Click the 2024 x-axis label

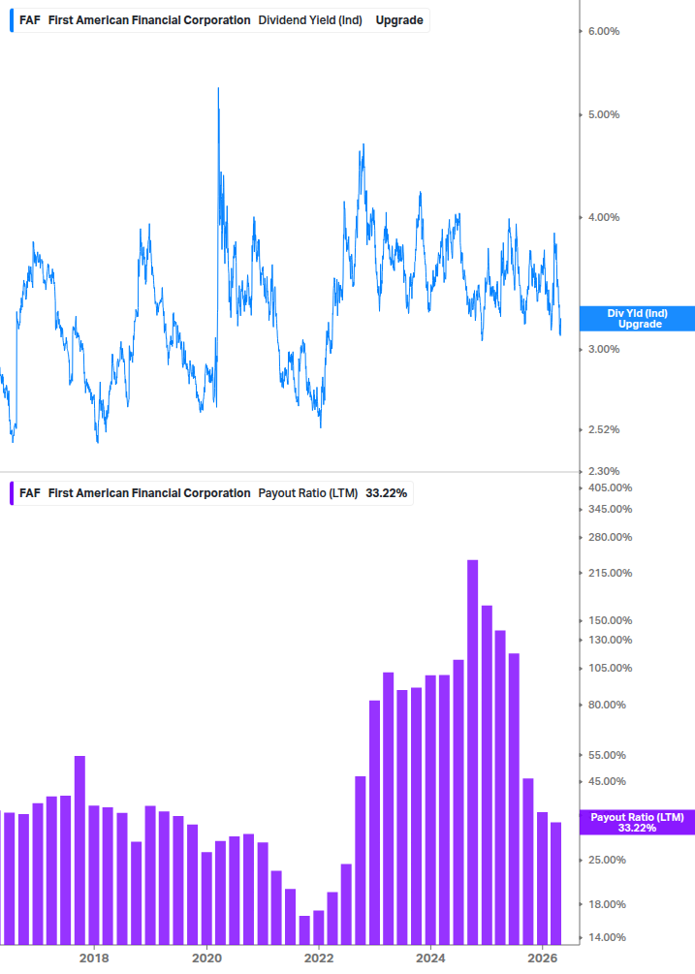(430, 958)
